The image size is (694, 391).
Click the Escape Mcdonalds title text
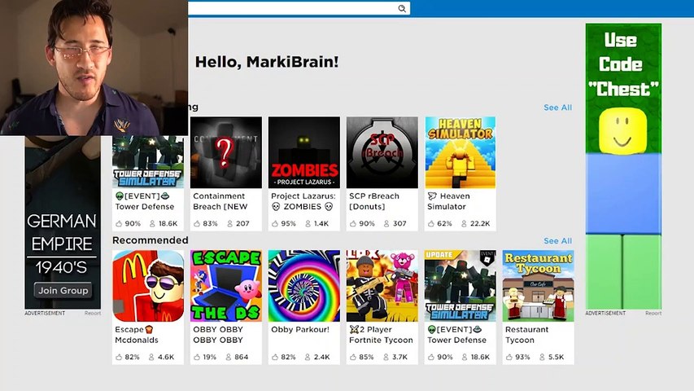137,335
